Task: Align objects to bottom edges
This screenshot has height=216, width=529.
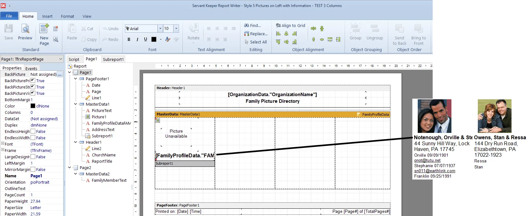Action: 295,42
